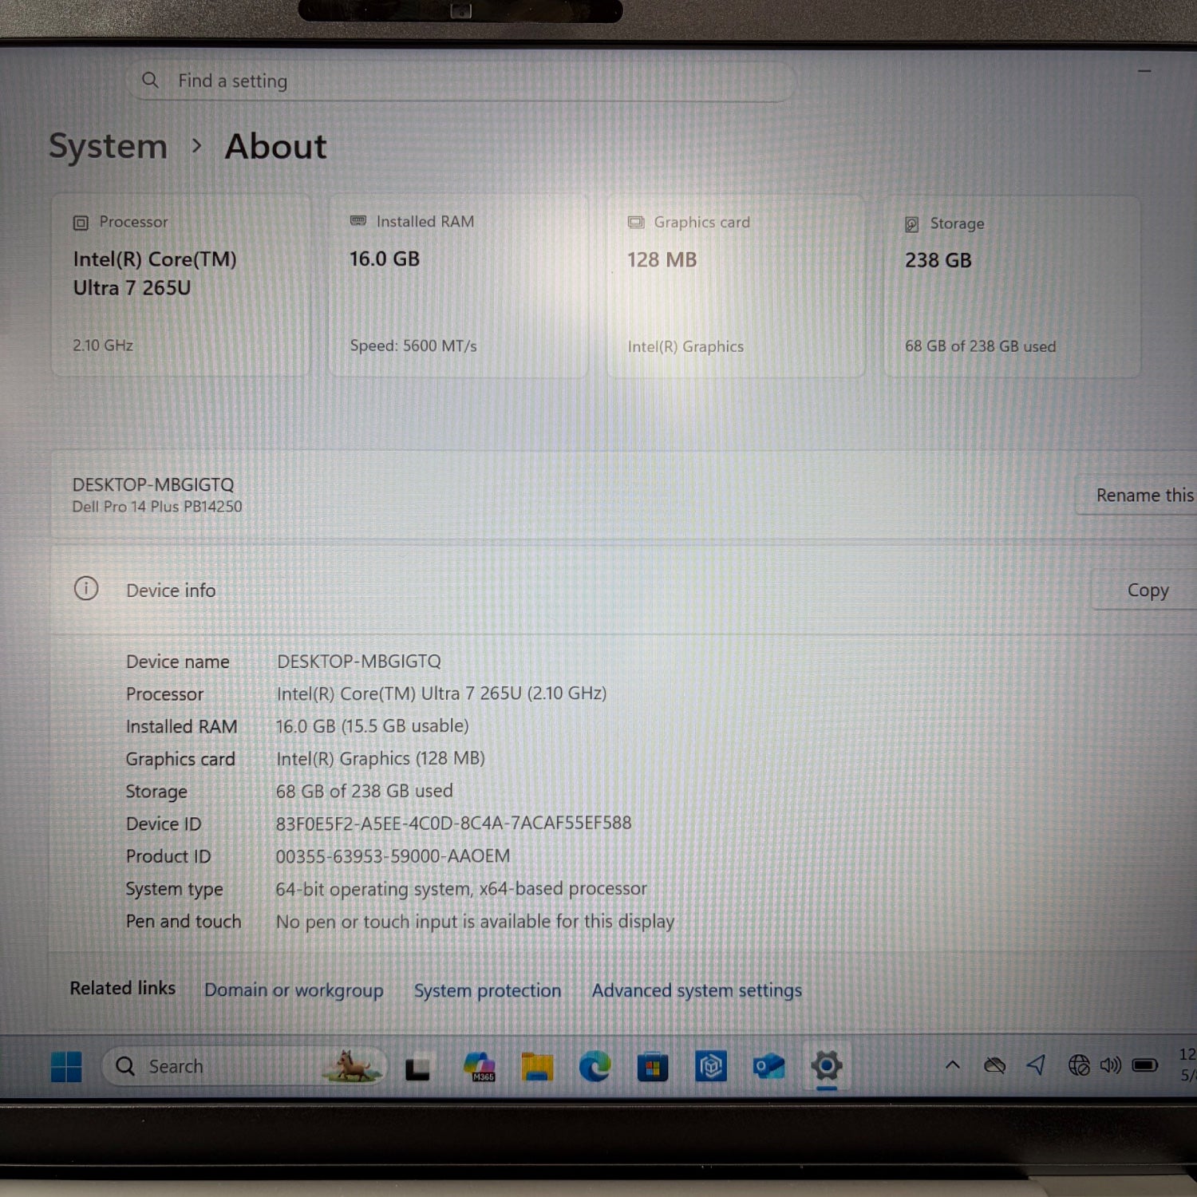Viewport: 1197px width, 1197px height.
Task: Click the 16.0 GB (15.5 GB usable) text
Action: [372, 726]
